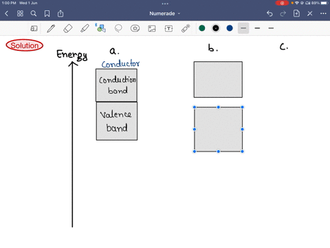This screenshot has height=248, width=330.
Task: Choose the green pen color
Action: pyautogui.click(x=202, y=28)
